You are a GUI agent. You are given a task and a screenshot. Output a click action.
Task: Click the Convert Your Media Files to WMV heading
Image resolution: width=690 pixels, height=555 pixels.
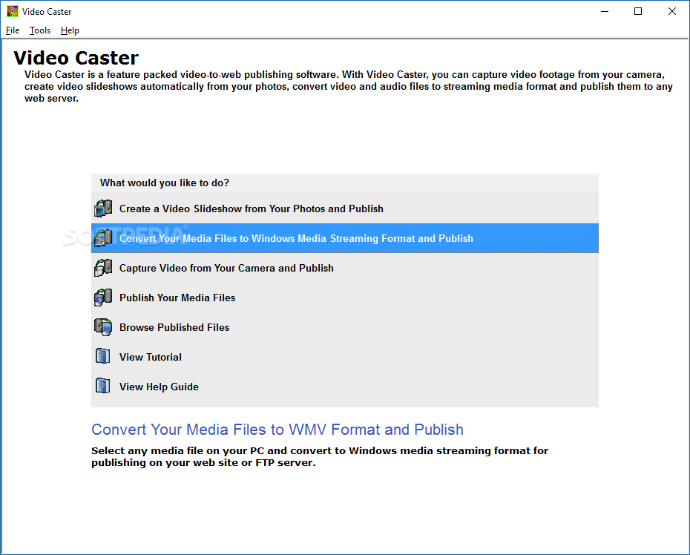click(x=277, y=430)
